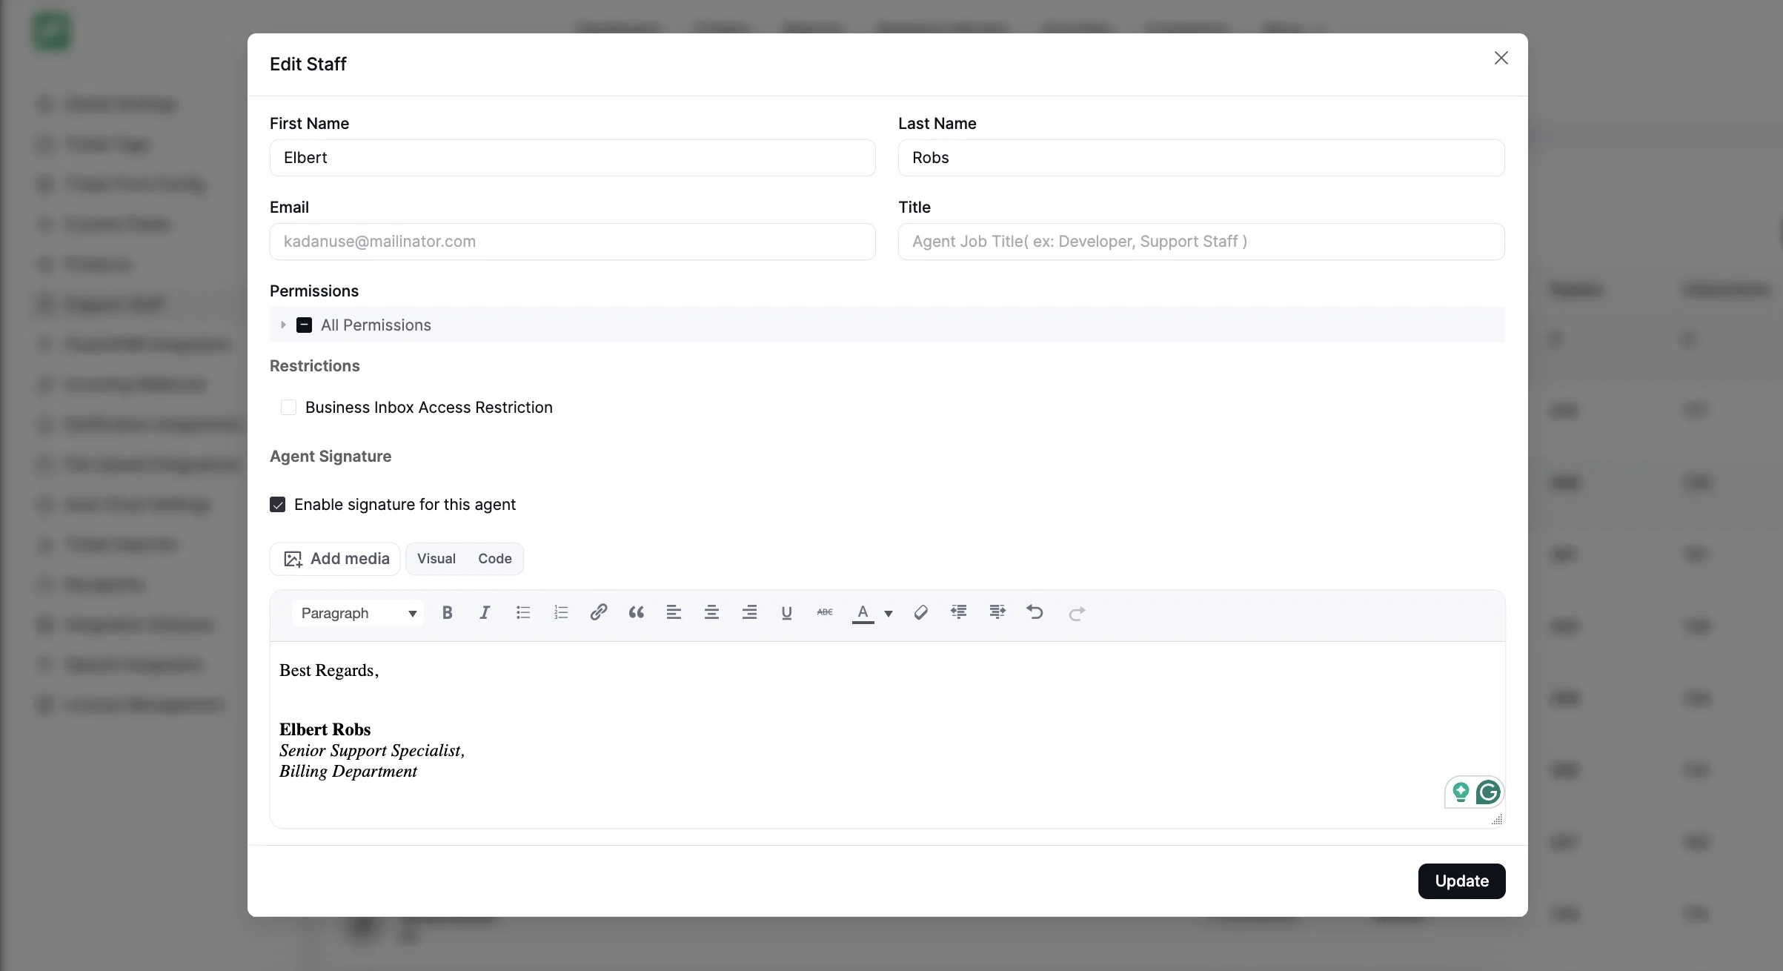Click the Add media button
The height and width of the screenshot is (971, 1783).
click(335, 559)
